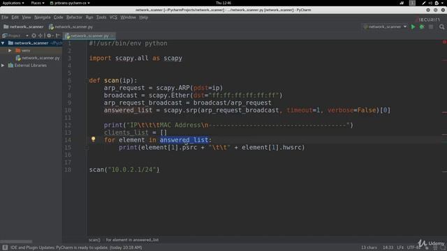Viewport: 447px width, 251px height.
Task: Click 'import scapy.all as scapy' line
Action: [135, 58]
